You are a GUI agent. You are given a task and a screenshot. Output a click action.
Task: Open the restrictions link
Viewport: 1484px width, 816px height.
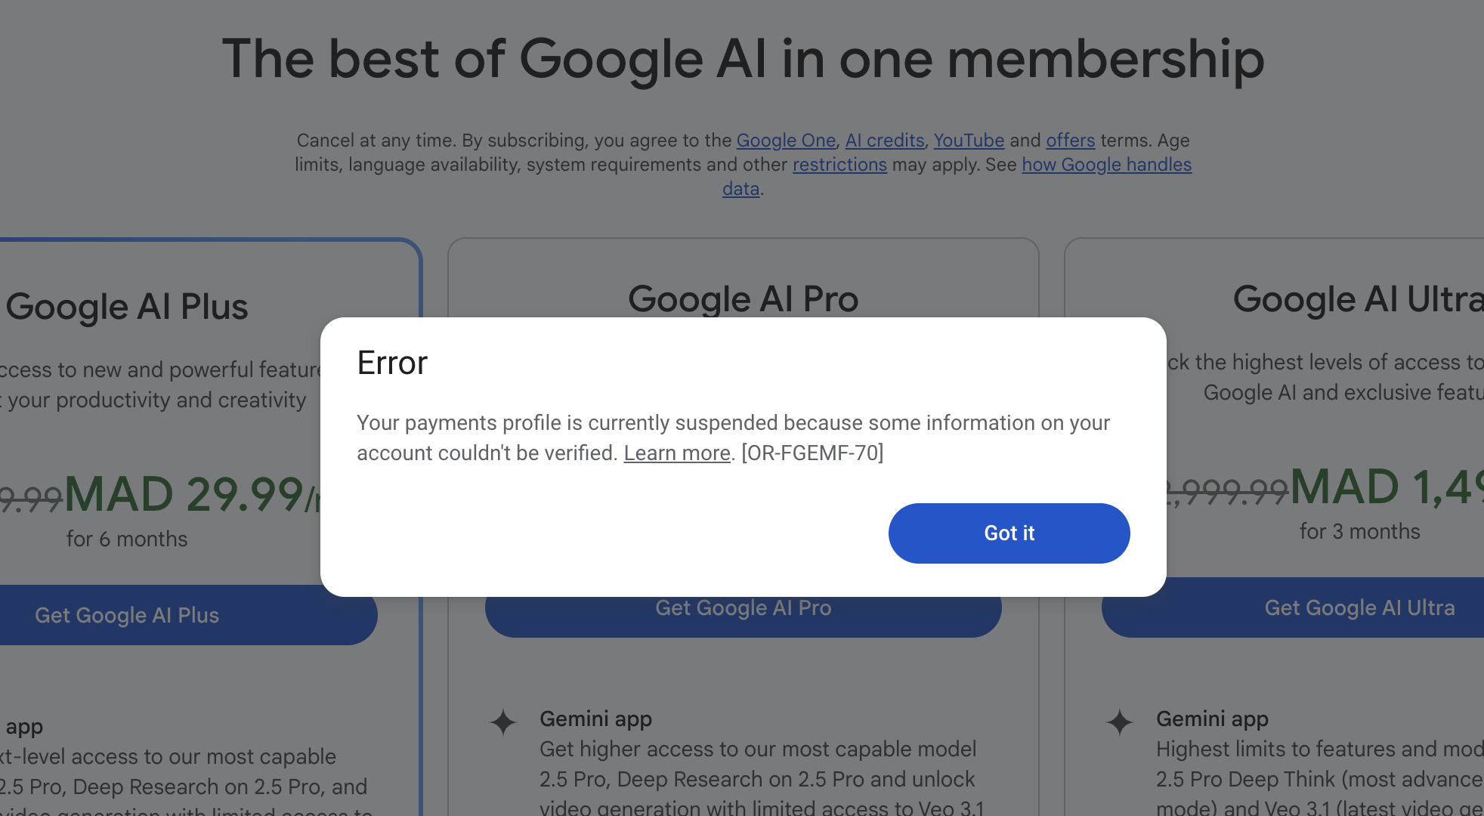tap(839, 165)
